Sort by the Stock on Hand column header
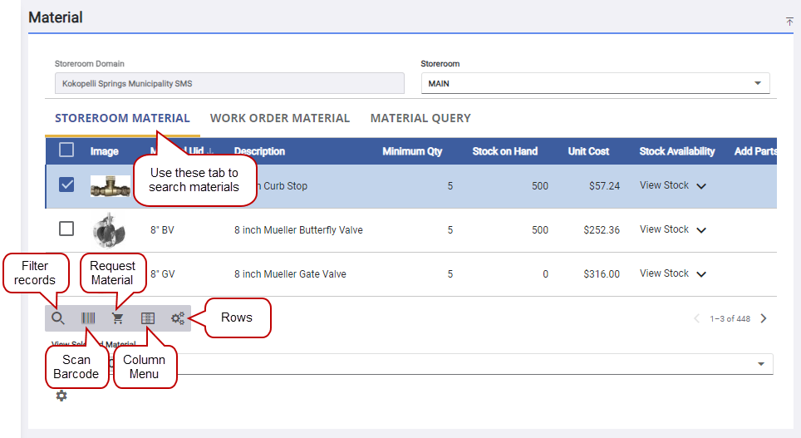The image size is (801, 438). [504, 151]
